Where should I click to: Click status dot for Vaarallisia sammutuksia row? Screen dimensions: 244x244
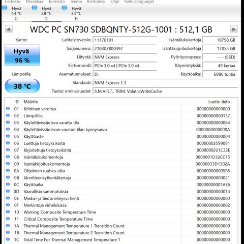[x=8, y=191]
